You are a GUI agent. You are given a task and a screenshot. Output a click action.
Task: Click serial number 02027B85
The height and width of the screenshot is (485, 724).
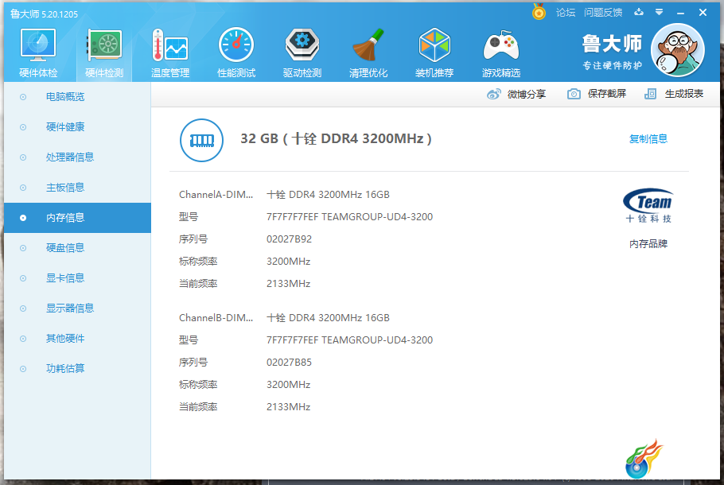click(289, 363)
